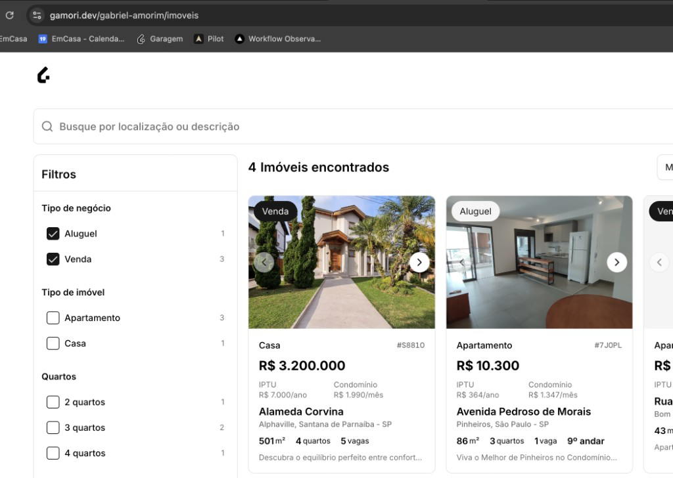
Task: Open the EmCasa - Calenda... bookmark
Action: (81, 39)
